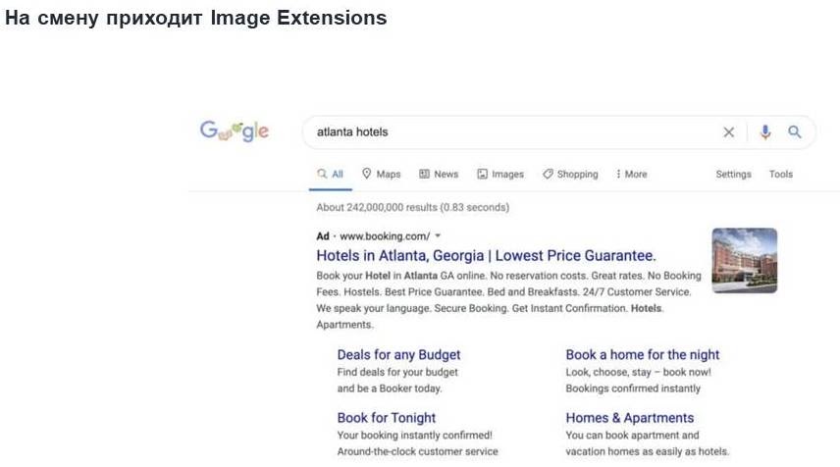Select the All results tab
The height and width of the screenshot is (467, 840).
[330, 174]
